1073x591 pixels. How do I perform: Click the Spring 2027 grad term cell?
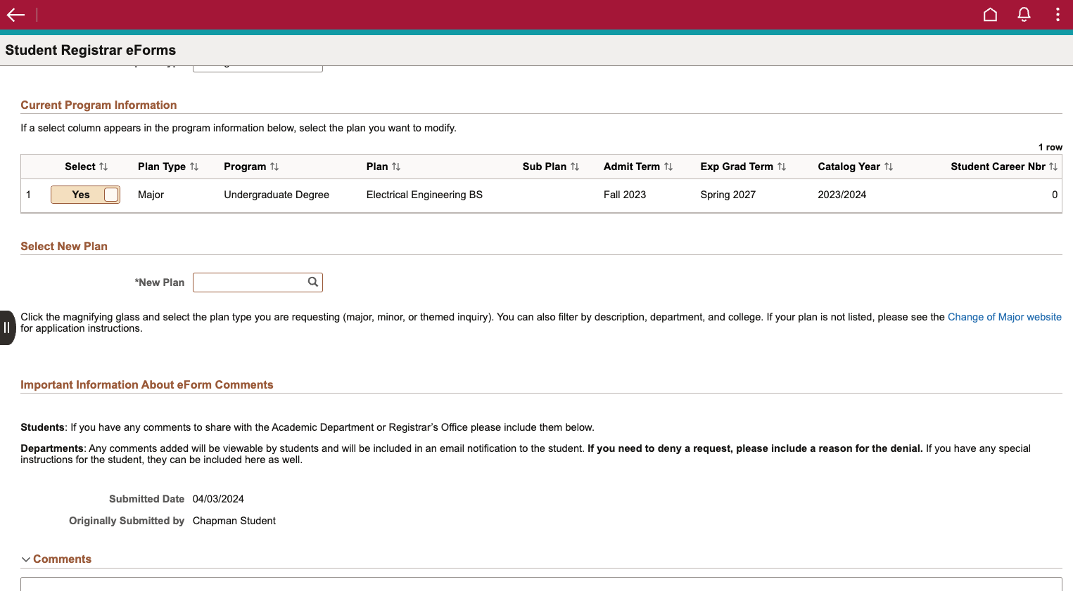pyautogui.click(x=728, y=195)
